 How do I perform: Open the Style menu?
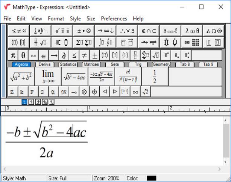tap(75, 18)
